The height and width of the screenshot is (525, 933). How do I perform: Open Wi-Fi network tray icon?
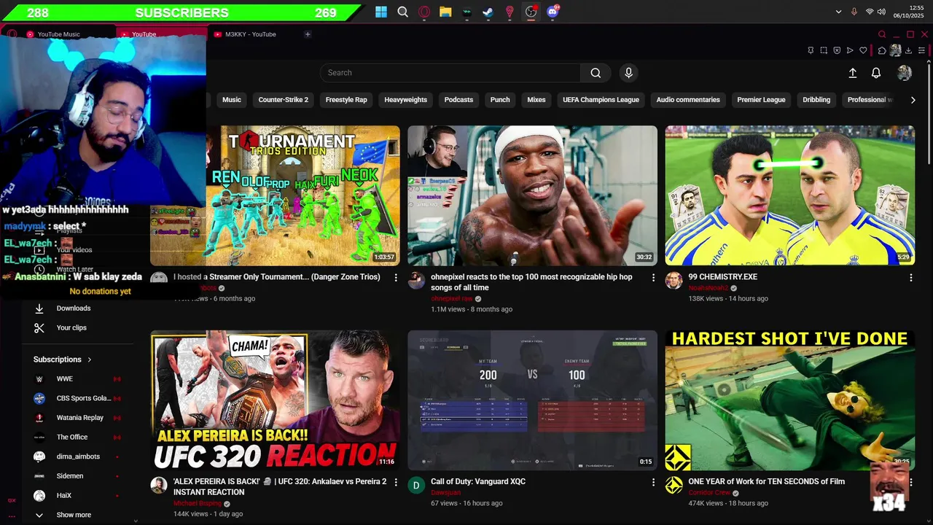click(x=870, y=12)
